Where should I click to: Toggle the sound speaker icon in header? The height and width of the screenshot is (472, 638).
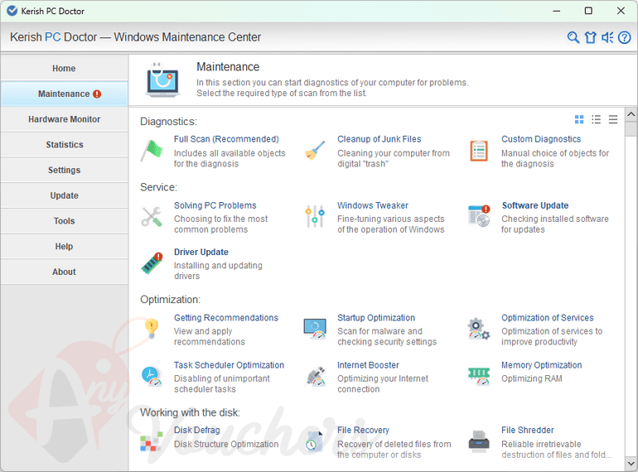607,37
